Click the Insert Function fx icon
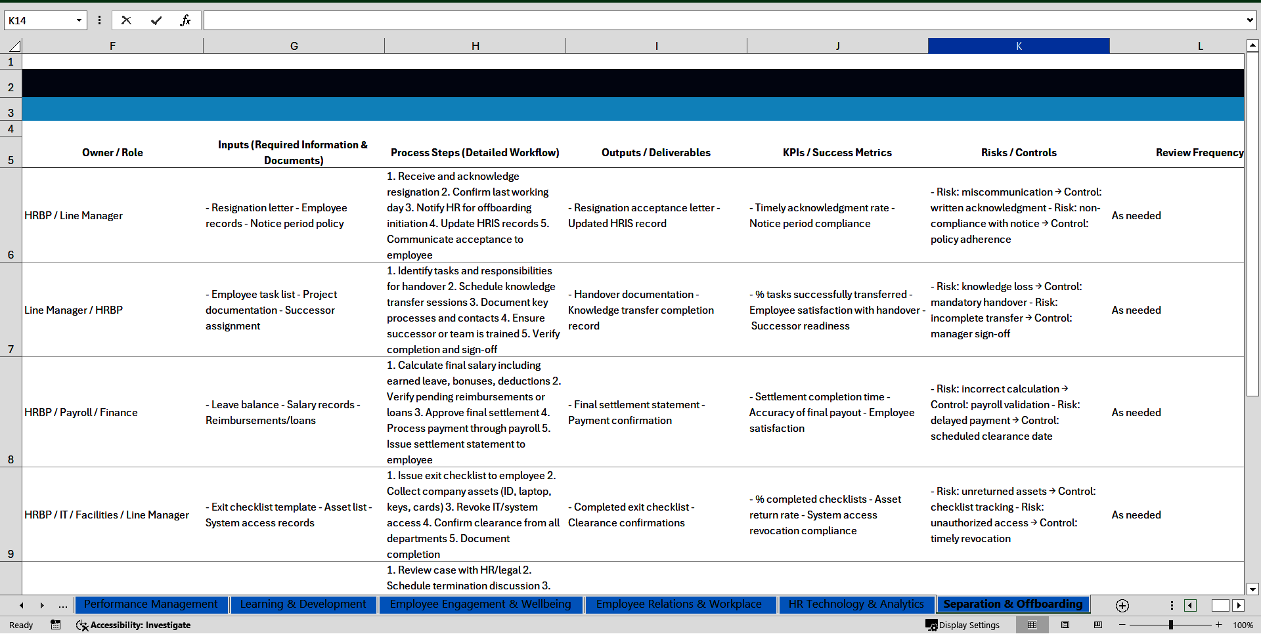The height and width of the screenshot is (634, 1261). tap(185, 20)
